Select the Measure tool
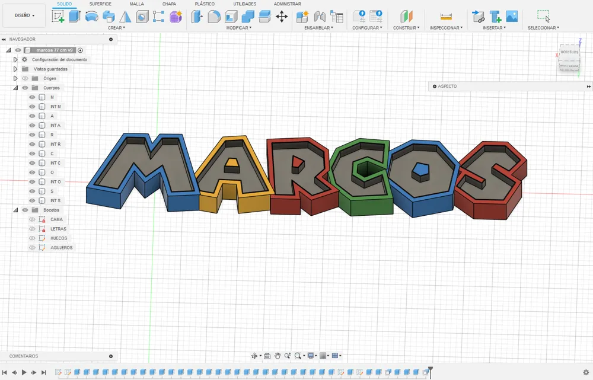The image size is (593, 380). [447, 17]
